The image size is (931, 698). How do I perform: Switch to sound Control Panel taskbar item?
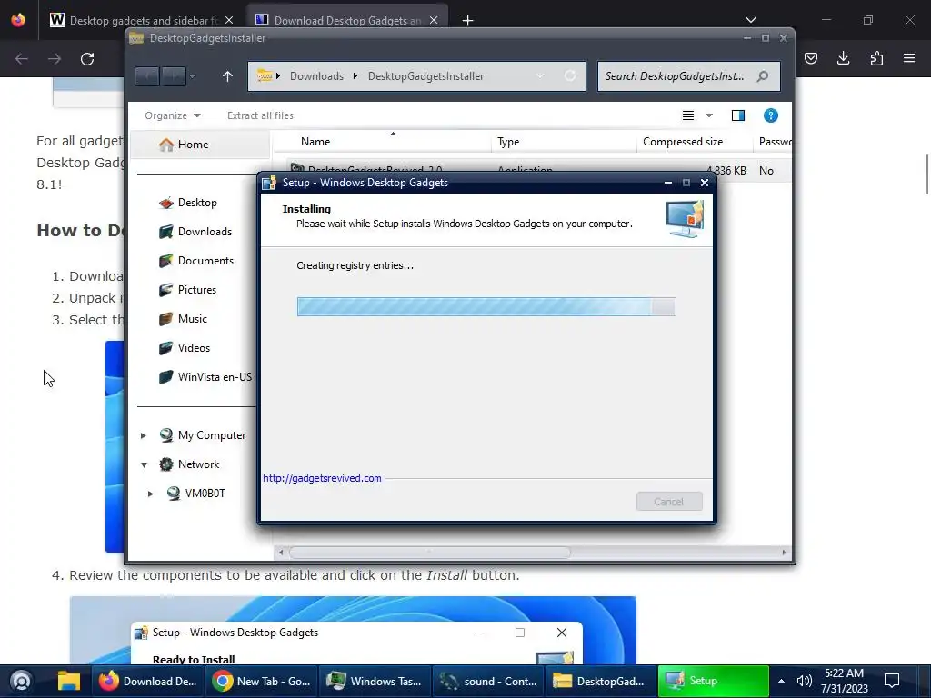pos(489,681)
